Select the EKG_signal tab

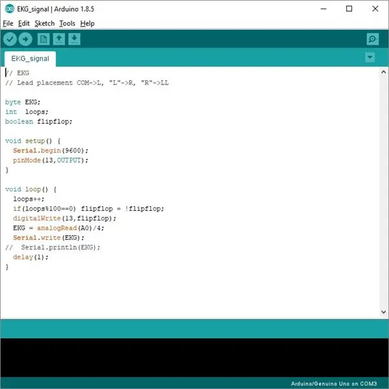30,59
